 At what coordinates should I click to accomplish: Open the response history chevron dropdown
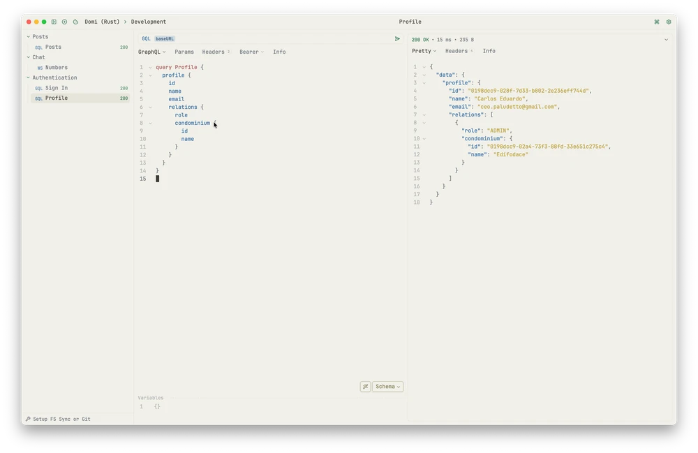(666, 40)
